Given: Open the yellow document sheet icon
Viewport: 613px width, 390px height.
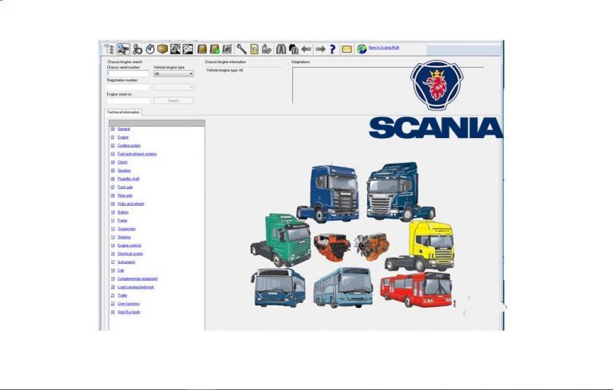Looking at the screenshot, I should [255, 49].
